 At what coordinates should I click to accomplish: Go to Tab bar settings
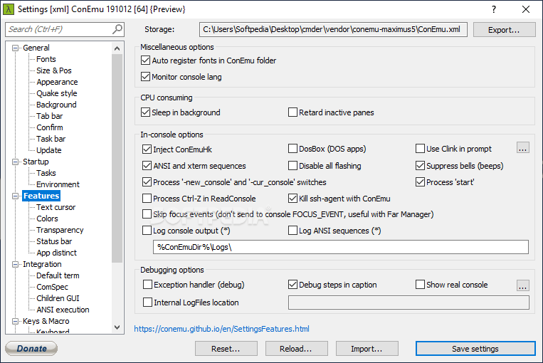(x=50, y=116)
